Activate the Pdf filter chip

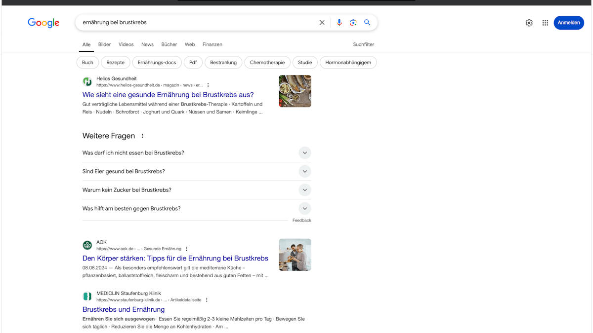point(193,62)
